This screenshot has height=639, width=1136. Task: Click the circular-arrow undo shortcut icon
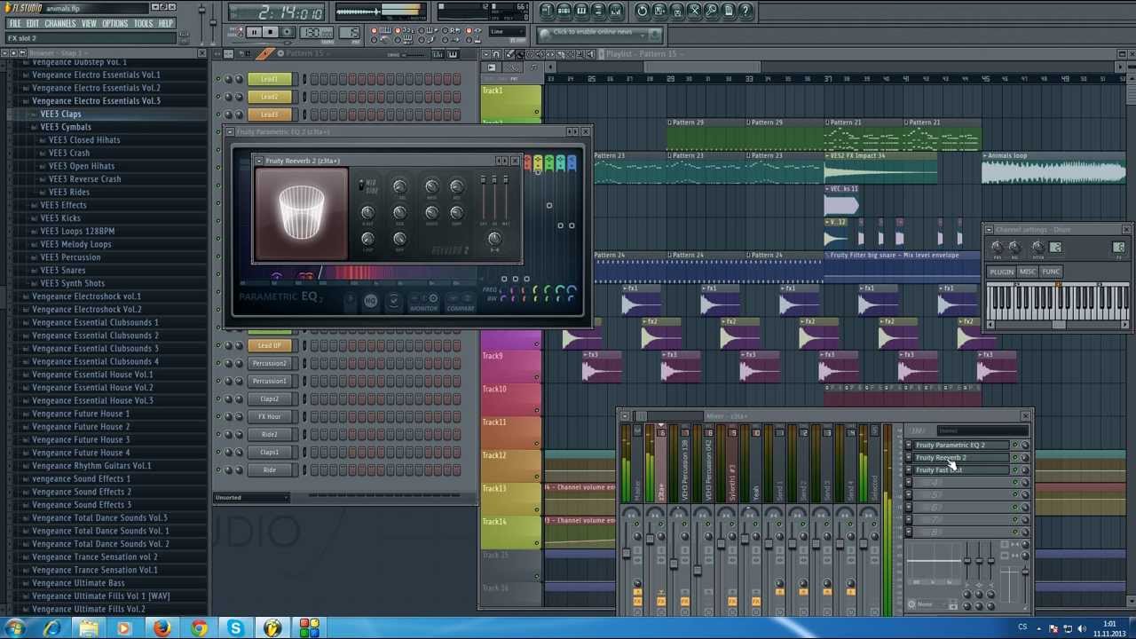(x=643, y=11)
